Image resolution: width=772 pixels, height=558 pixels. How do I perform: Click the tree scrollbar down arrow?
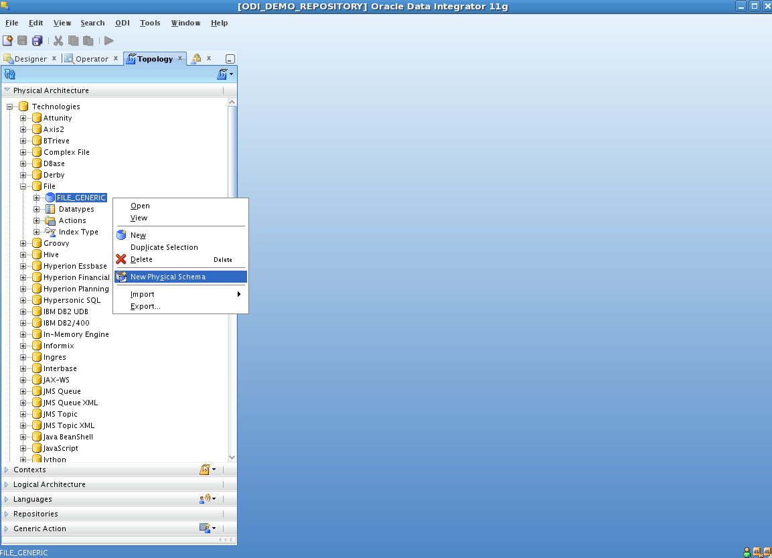point(232,457)
